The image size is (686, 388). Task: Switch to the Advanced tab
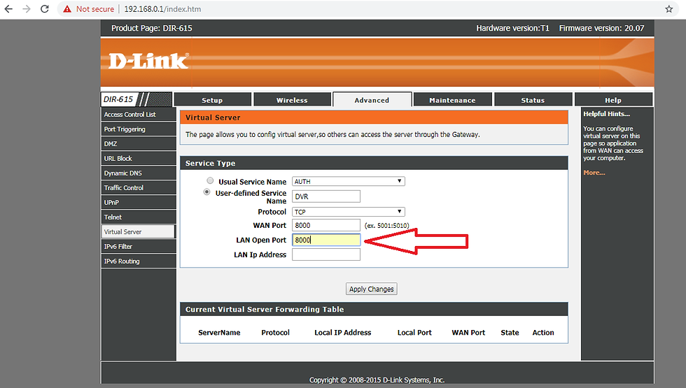[x=372, y=99]
